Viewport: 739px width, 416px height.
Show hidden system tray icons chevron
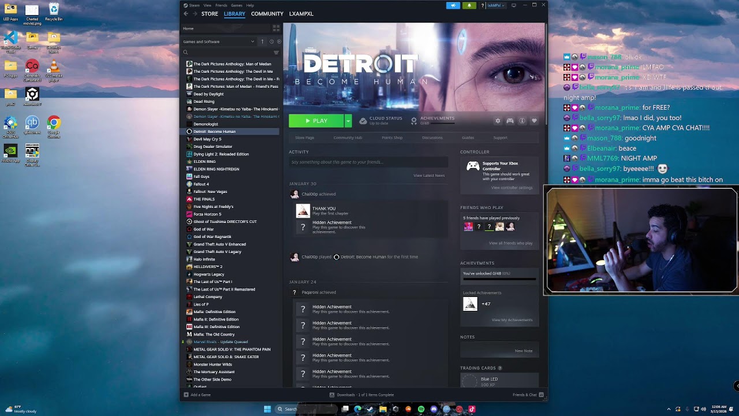(x=669, y=409)
